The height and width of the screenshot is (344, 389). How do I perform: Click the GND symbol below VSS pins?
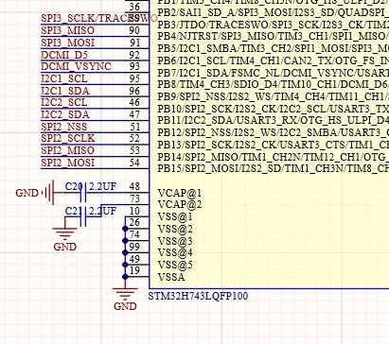(125, 294)
